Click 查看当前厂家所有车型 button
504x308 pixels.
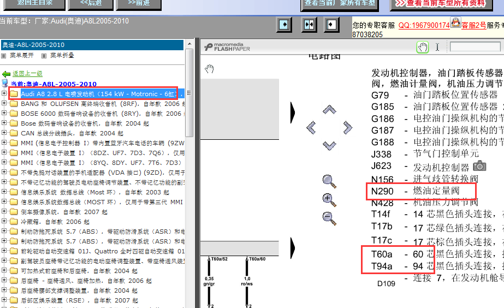pos(340,4)
